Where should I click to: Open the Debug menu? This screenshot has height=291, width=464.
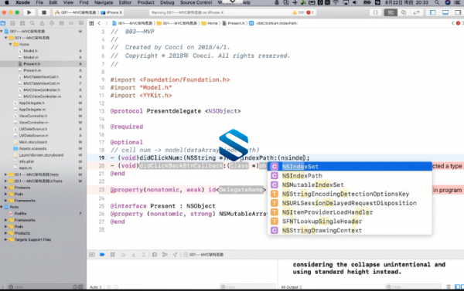167,2
